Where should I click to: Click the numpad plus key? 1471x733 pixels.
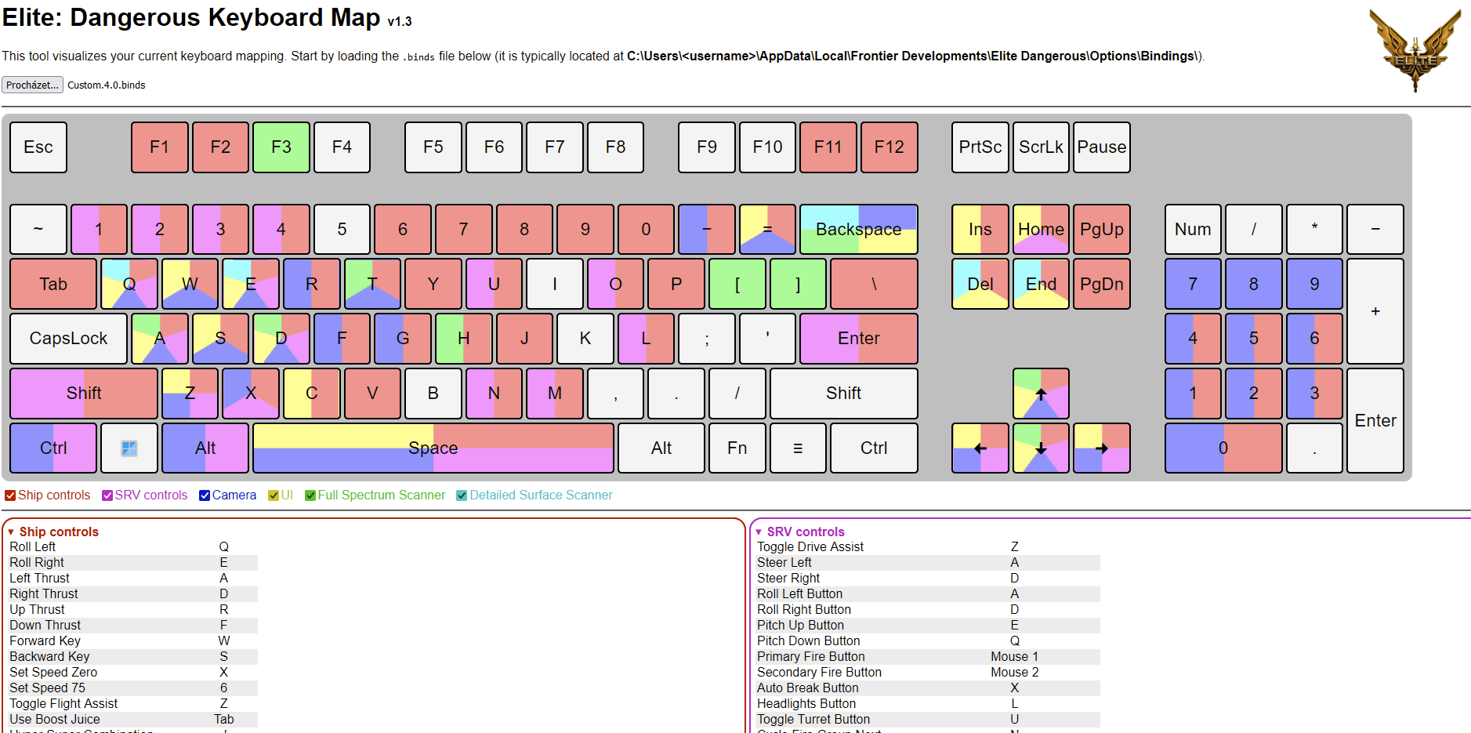(x=1375, y=311)
